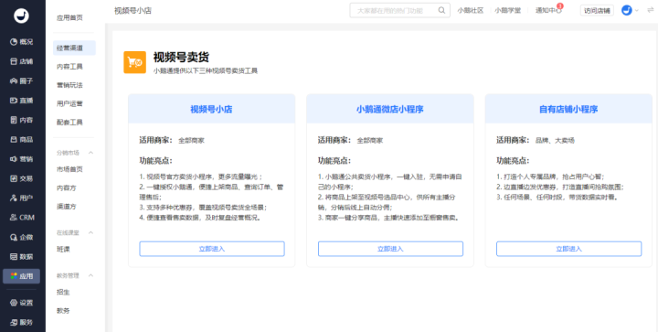Click the 小鹅通微店小程序 card header
The width and height of the screenshot is (658, 332).
(390, 109)
